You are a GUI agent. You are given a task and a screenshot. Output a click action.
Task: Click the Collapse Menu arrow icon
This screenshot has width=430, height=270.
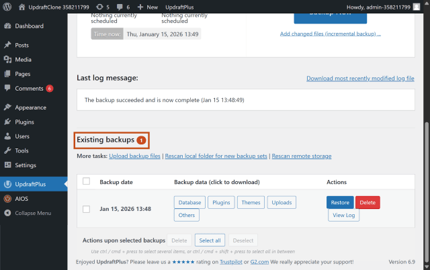(7, 213)
